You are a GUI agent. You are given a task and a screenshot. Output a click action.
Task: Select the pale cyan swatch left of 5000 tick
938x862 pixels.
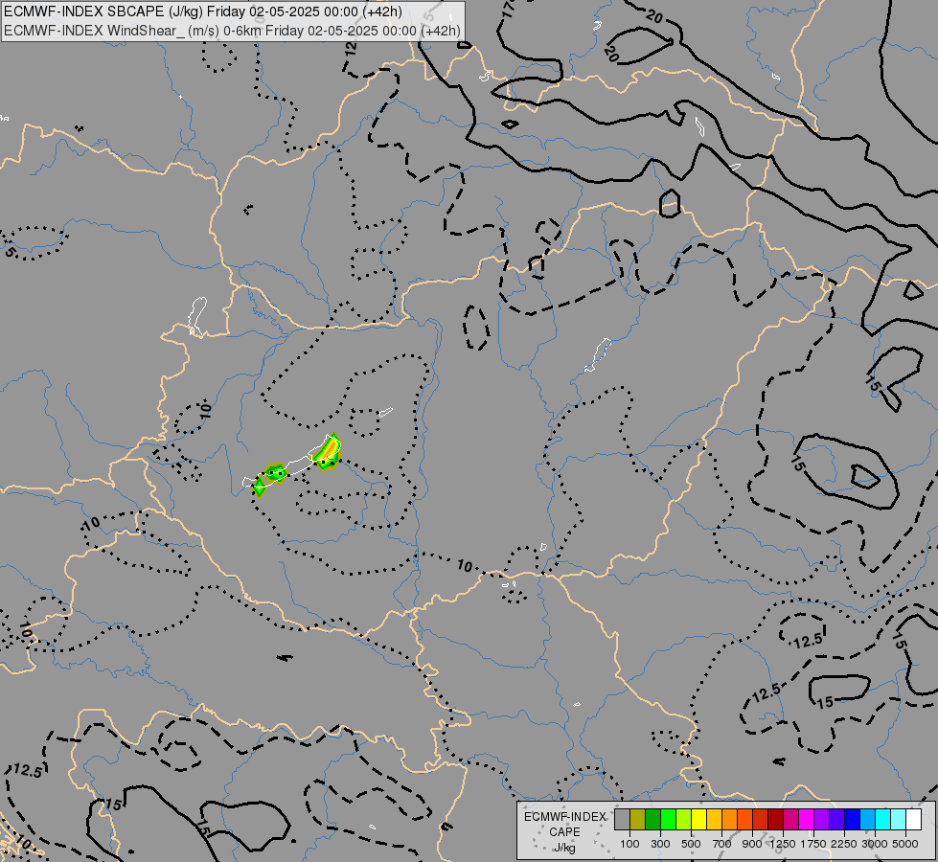[x=899, y=819]
